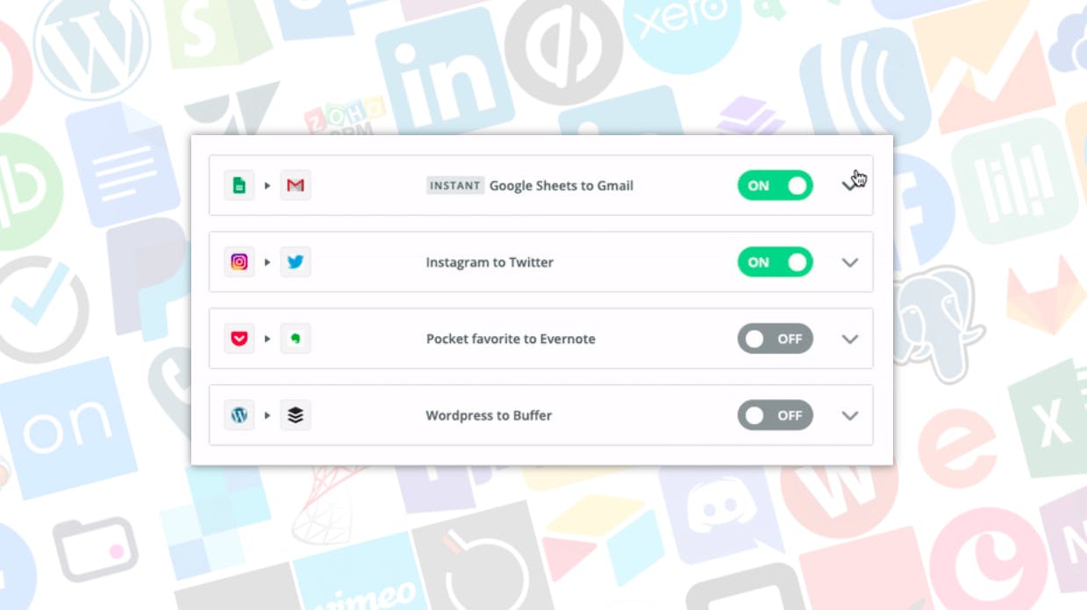Click the WordPress logo icon in the list
The width and height of the screenshot is (1087, 610).
click(239, 415)
